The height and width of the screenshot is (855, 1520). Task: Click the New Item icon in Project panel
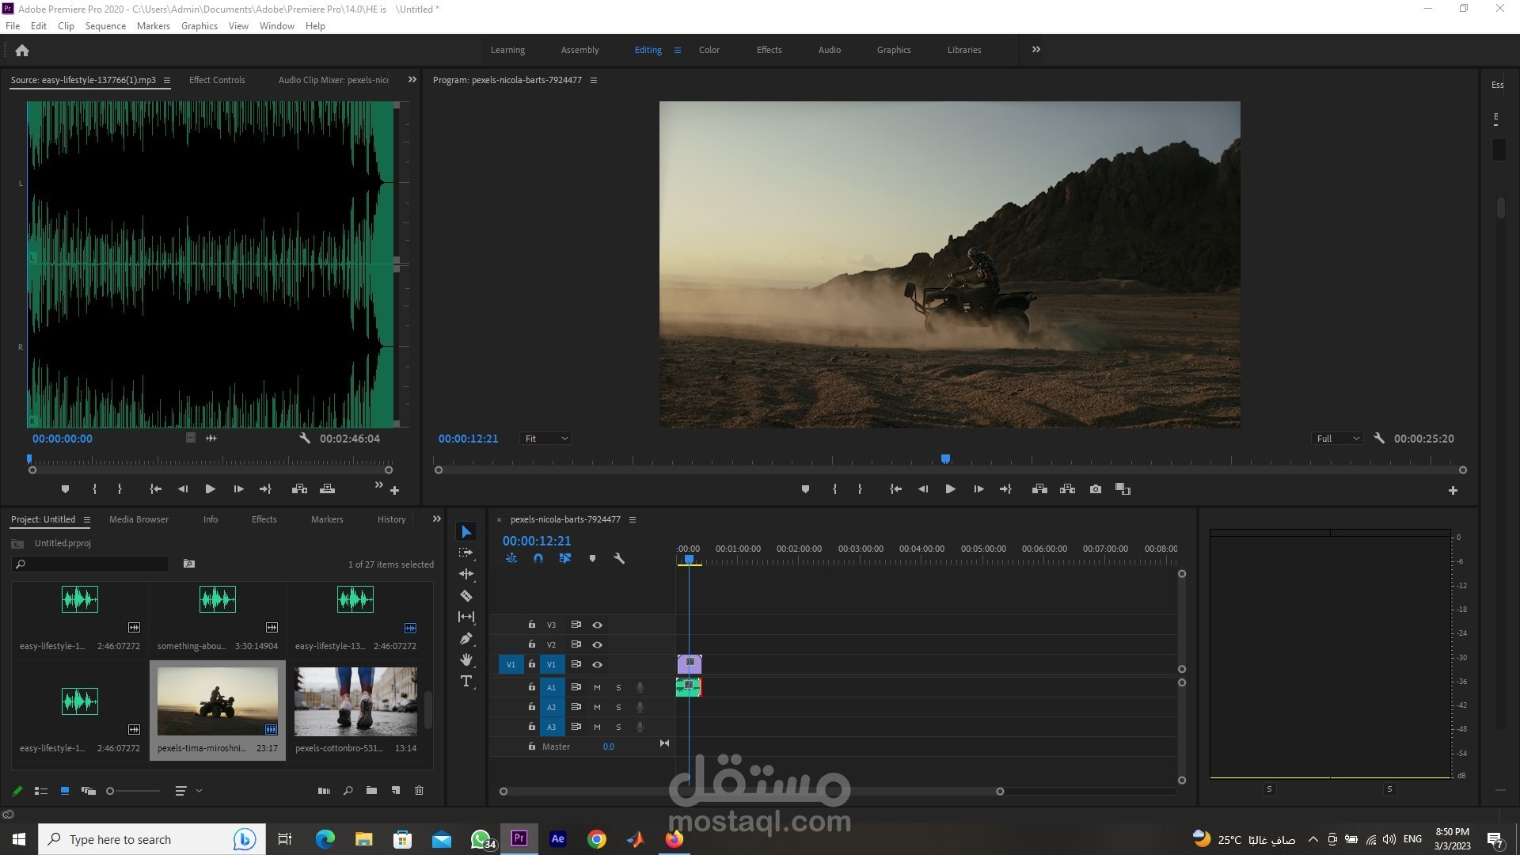[x=396, y=790]
